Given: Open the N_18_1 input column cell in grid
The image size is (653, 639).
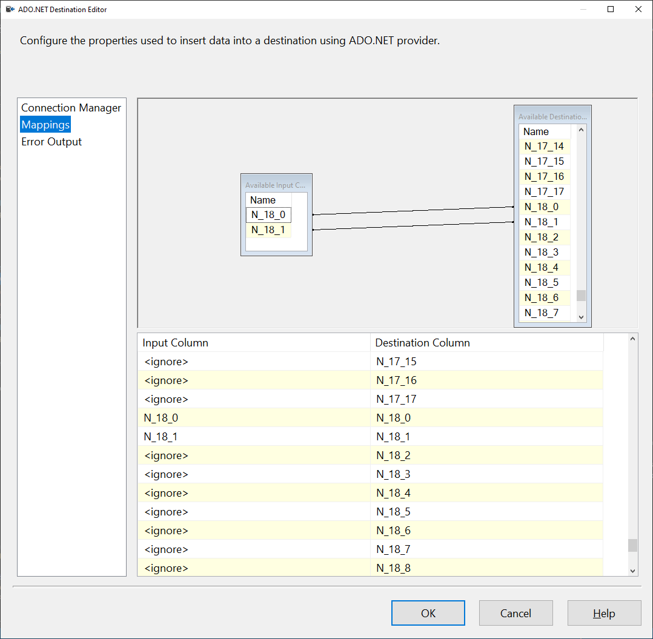Looking at the screenshot, I should tap(254, 436).
